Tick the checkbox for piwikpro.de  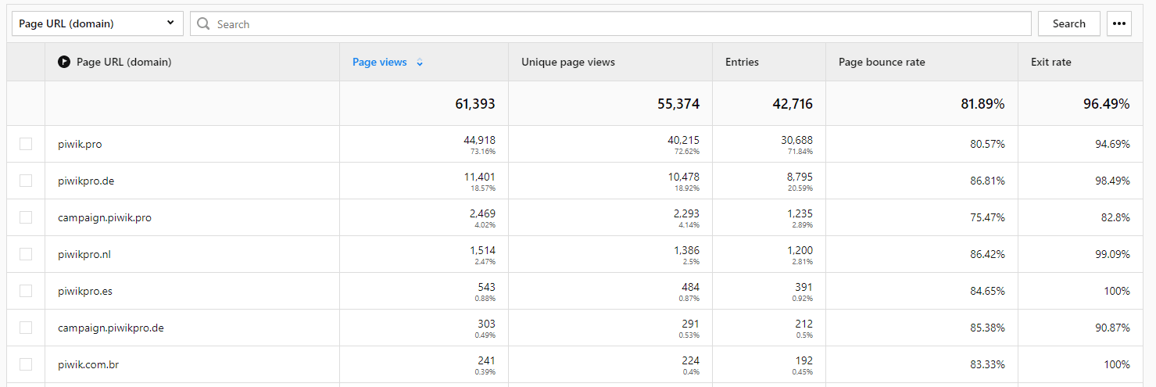click(x=26, y=181)
